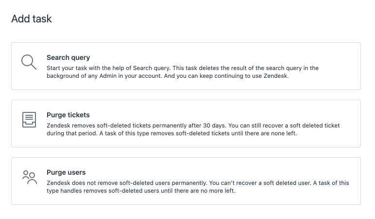Click the "Search query" title text
The image size is (375, 219).
click(68, 57)
